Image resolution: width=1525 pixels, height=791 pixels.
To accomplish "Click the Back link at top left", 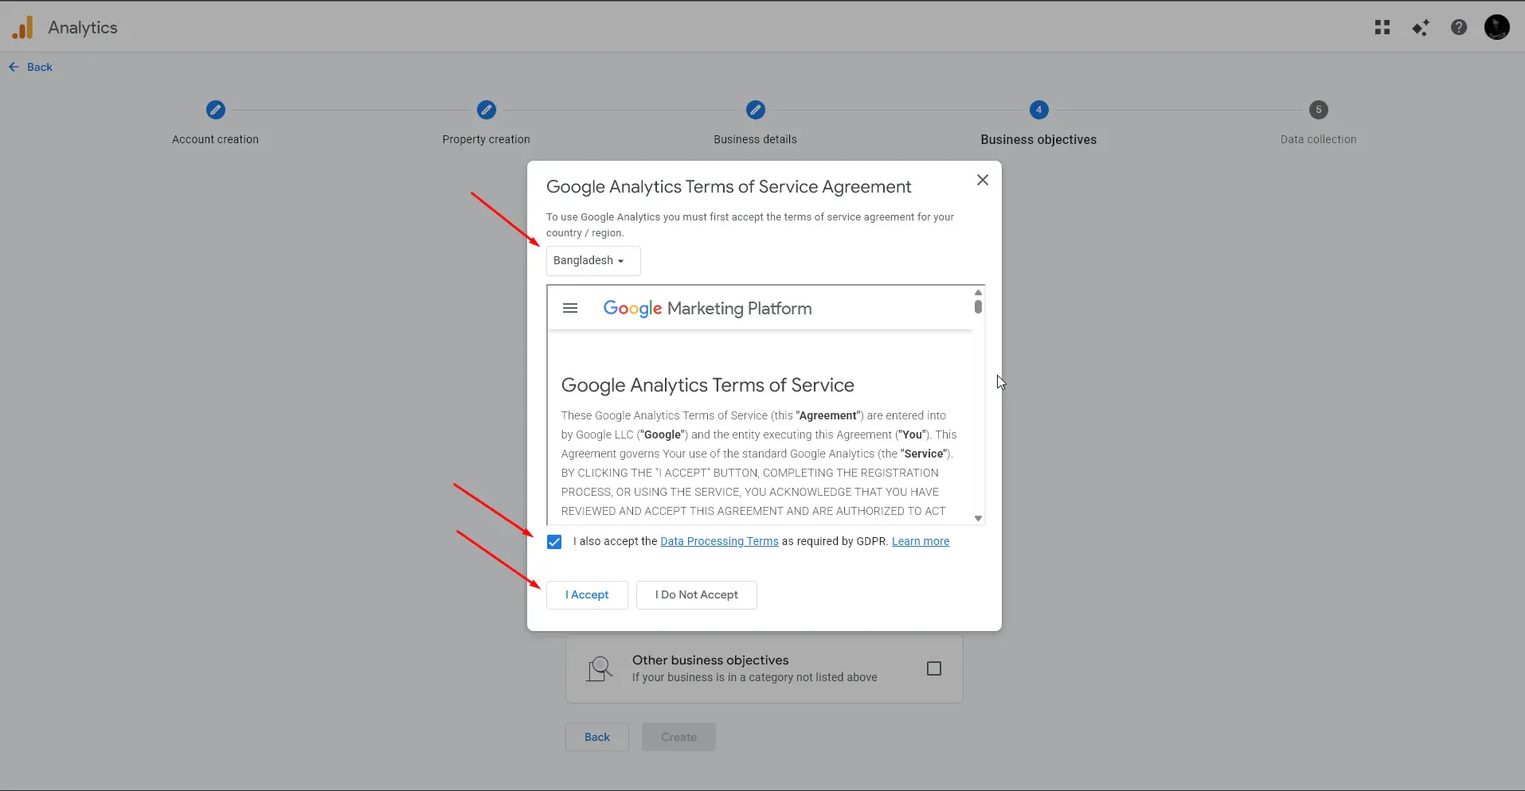I will 30,68.
